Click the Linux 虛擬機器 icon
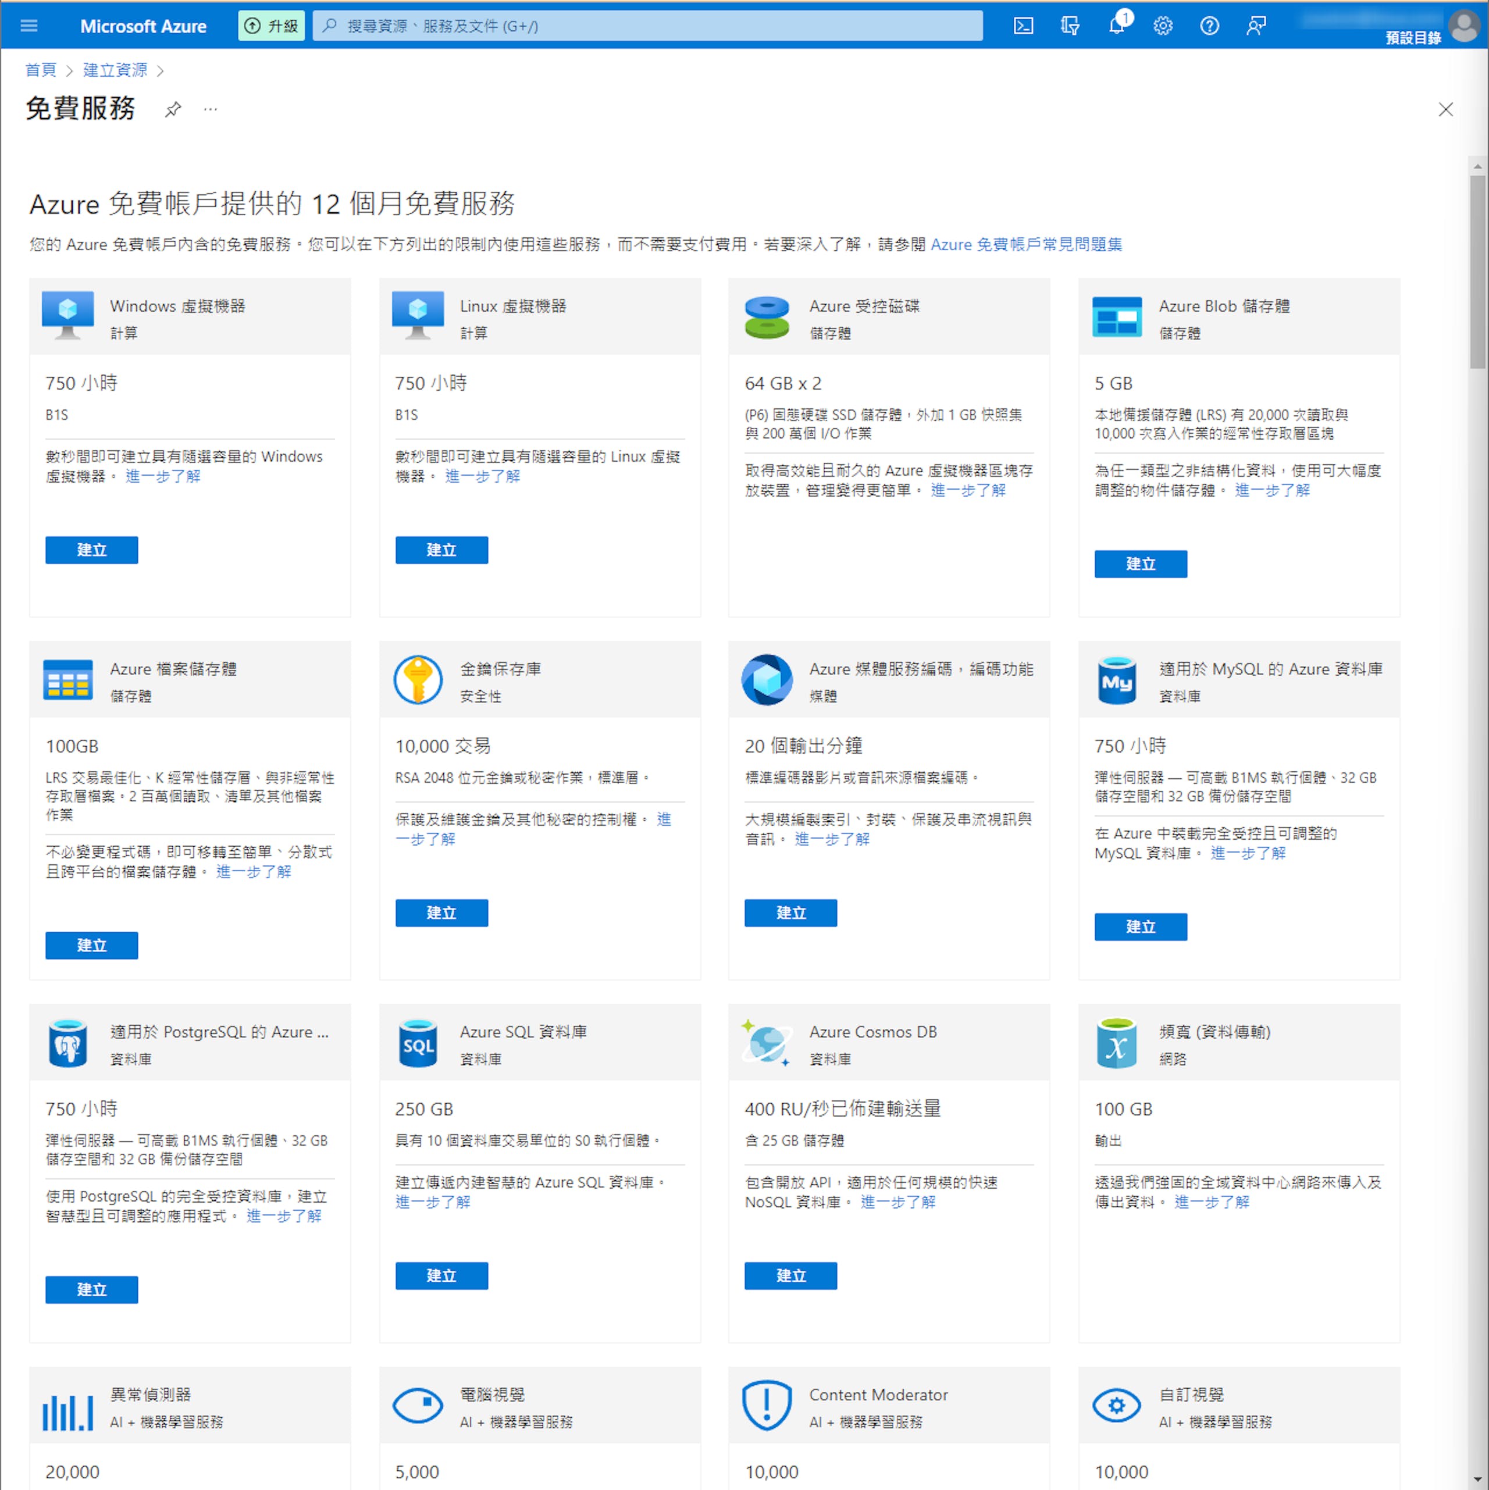The width and height of the screenshot is (1489, 1490). [418, 315]
